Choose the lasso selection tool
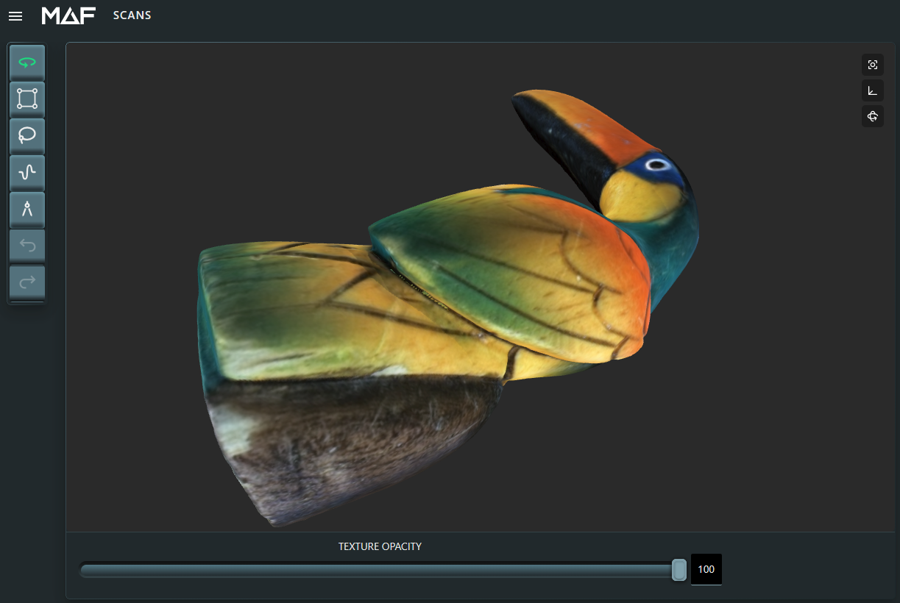Screen dimensions: 900x603 [x=27, y=136]
